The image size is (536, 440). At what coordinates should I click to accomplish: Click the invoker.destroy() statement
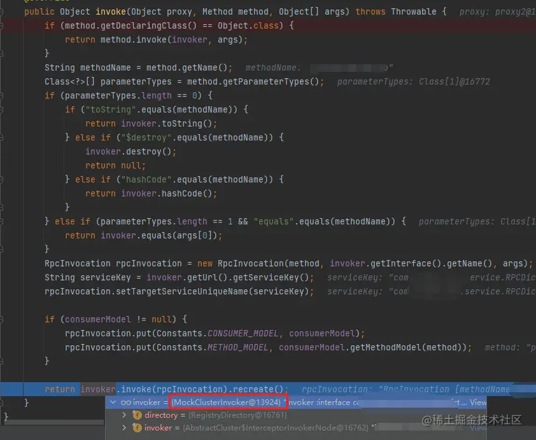tap(131, 151)
